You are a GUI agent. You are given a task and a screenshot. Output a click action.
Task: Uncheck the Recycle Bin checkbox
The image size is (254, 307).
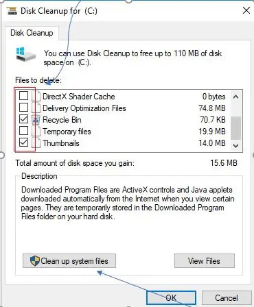click(23, 119)
